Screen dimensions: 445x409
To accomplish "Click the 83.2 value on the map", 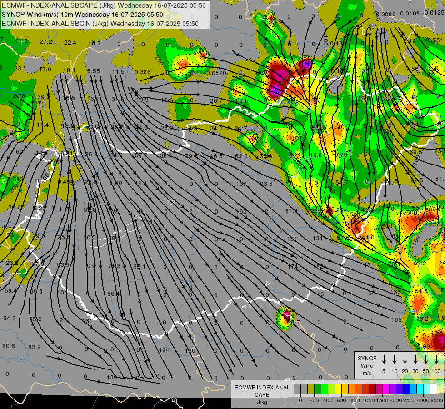I will point(35,347).
